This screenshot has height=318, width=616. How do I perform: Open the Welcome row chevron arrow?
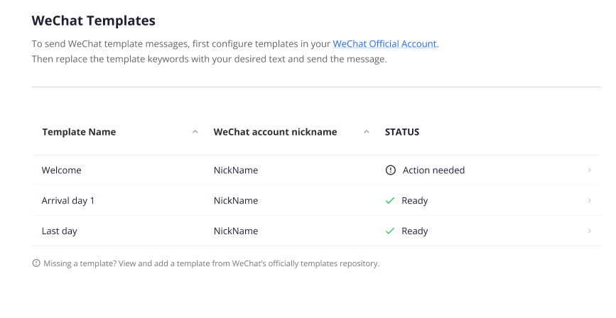pos(589,170)
